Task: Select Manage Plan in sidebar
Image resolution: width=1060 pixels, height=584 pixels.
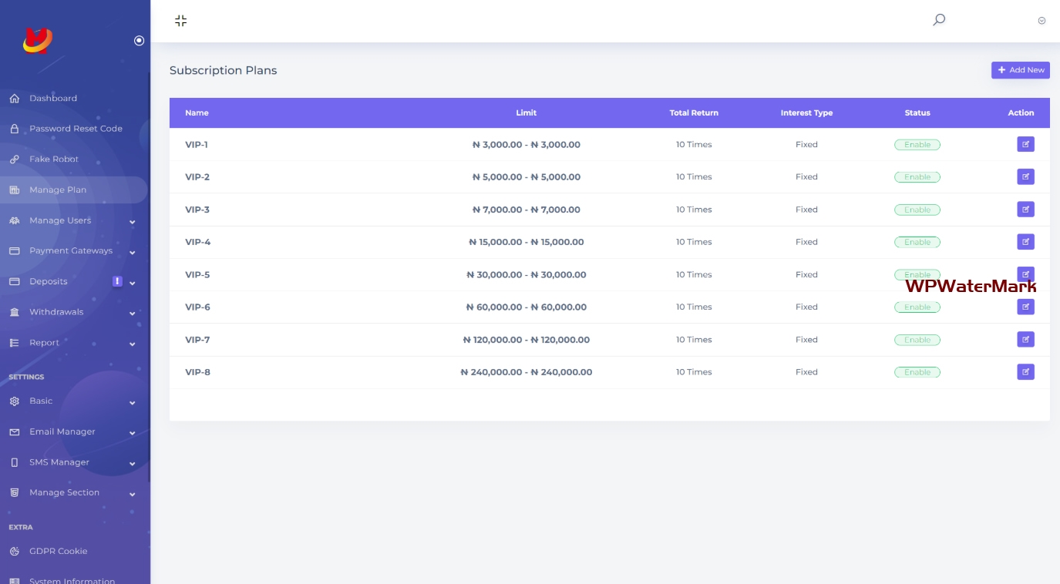Action: click(58, 190)
